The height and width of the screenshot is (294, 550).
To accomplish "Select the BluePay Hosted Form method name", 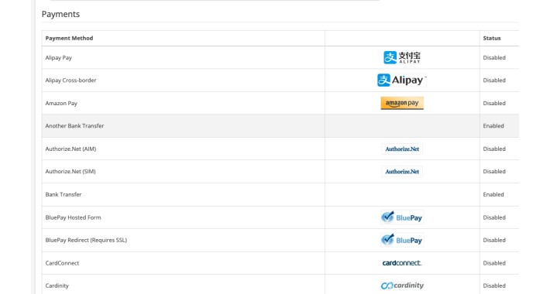I will pyautogui.click(x=73, y=217).
